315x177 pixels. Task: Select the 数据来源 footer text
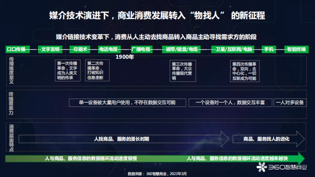pos(157,173)
